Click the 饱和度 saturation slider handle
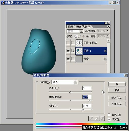 click(89, 101)
